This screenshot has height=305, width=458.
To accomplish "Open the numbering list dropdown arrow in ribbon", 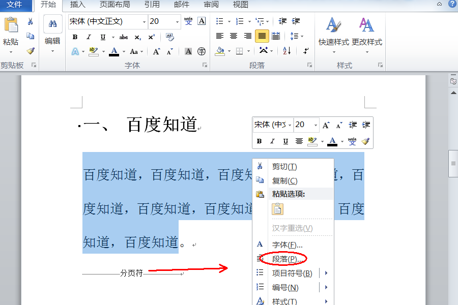I will point(249,21).
